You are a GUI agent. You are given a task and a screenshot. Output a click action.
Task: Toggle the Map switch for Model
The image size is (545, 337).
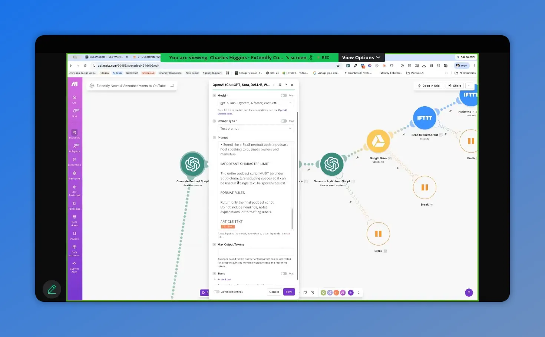coord(284,96)
